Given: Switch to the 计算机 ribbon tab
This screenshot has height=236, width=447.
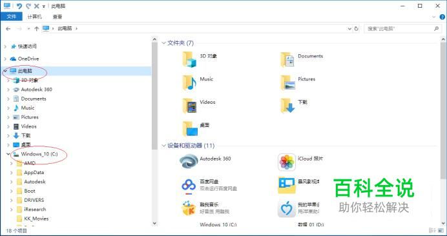Looking at the screenshot, I should click(x=34, y=17).
